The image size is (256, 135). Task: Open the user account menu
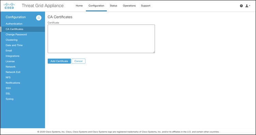pos(248,6)
